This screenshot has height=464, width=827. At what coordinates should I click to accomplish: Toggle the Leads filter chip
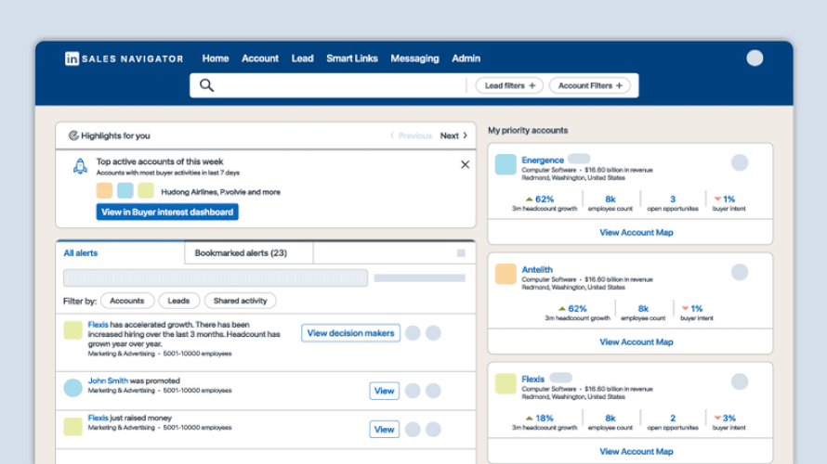pos(178,301)
